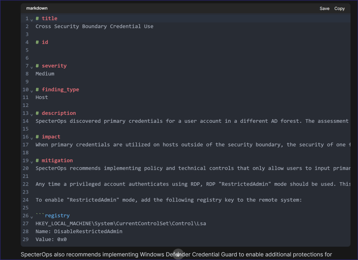This screenshot has width=358, height=260.
Task: Place cursor on empty line 5 below id
Action: [x=105, y=50]
